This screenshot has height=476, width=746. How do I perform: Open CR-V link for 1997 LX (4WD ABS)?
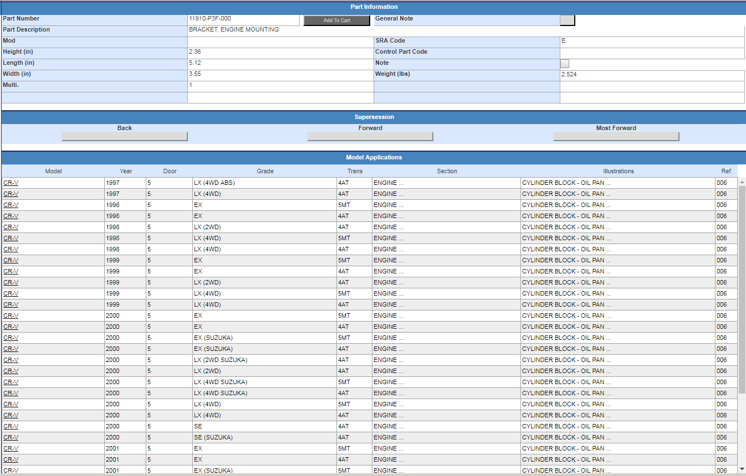click(11, 183)
